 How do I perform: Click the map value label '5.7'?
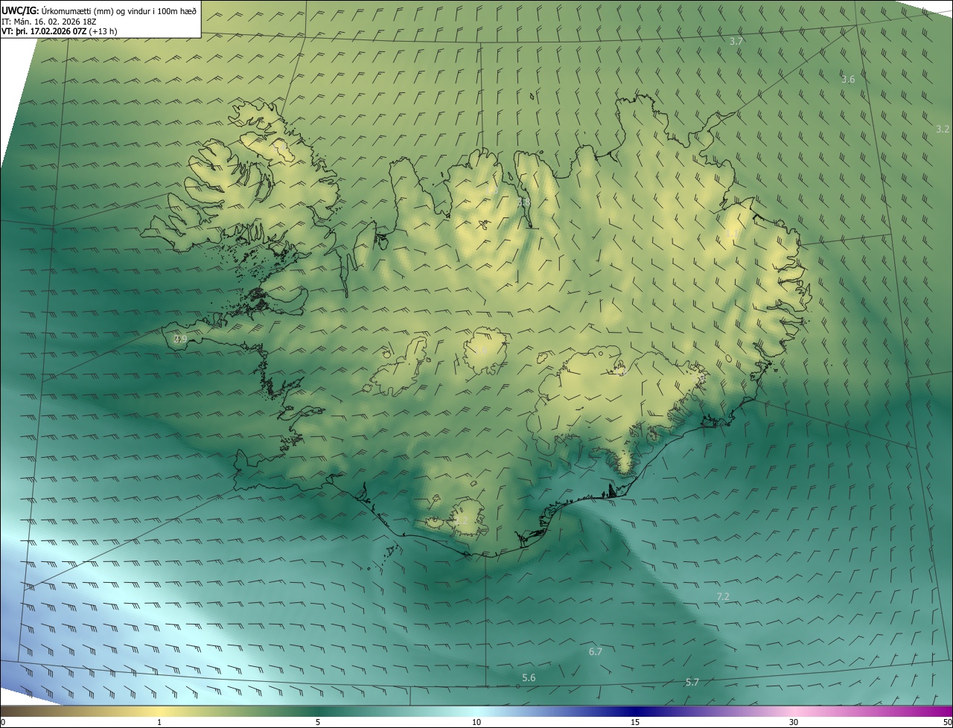coord(692,683)
